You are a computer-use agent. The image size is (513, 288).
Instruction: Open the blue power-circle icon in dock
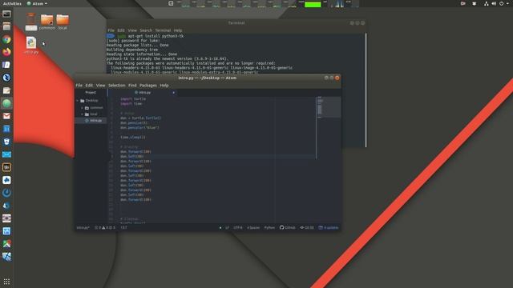pyautogui.click(x=6, y=193)
